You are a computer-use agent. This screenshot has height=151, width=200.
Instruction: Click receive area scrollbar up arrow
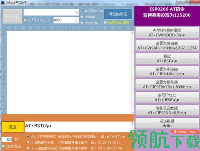132,33
